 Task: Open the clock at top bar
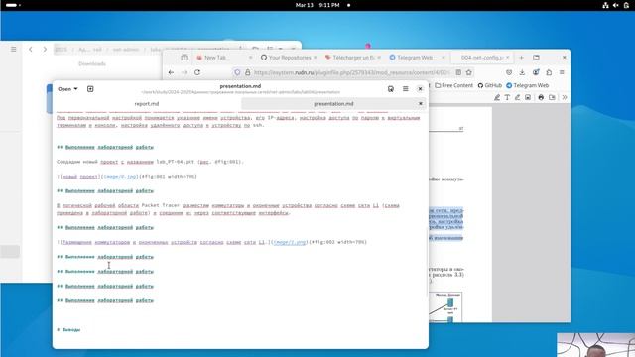click(x=317, y=5)
